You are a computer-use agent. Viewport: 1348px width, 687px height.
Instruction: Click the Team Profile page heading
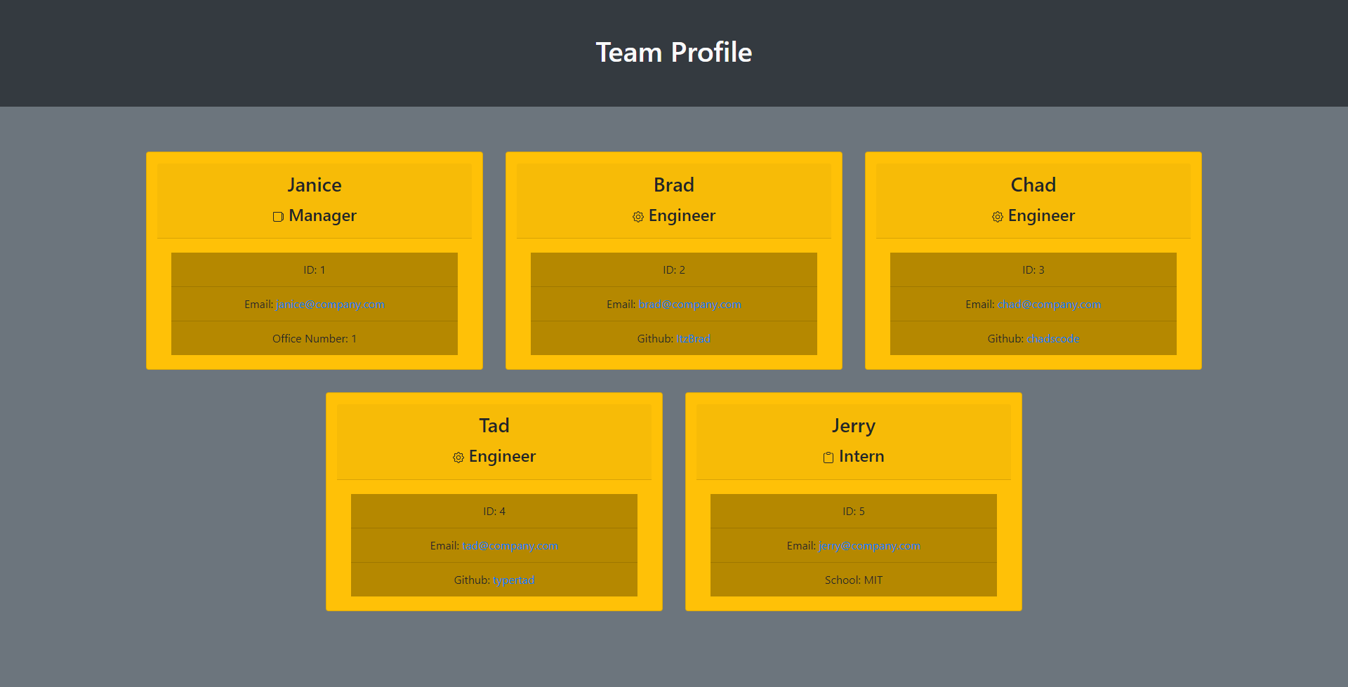pyautogui.click(x=673, y=53)
